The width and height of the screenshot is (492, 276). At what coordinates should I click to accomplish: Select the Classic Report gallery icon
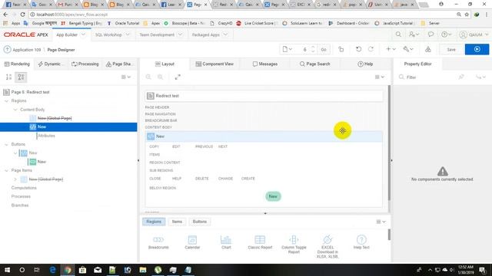[x=260, y=242]
